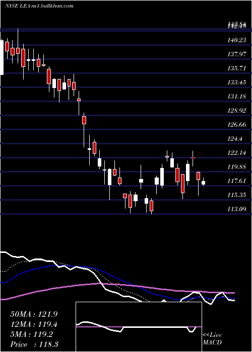This screenshot has width=252, height=352.
Task: Click the 128.92 price level label
Action: coord(237,111)
